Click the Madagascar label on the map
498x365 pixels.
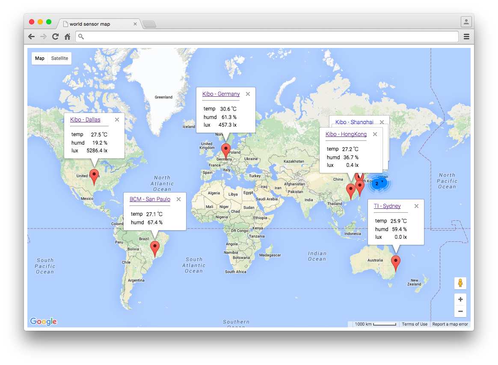pos(270,255)
